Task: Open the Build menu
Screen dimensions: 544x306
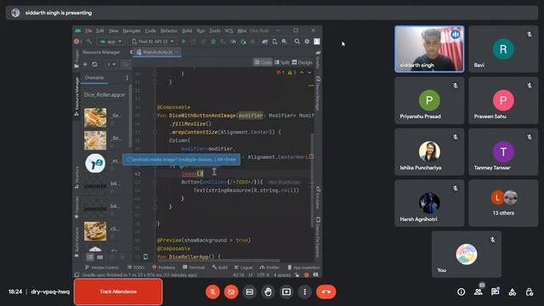Action: (187, 31)
